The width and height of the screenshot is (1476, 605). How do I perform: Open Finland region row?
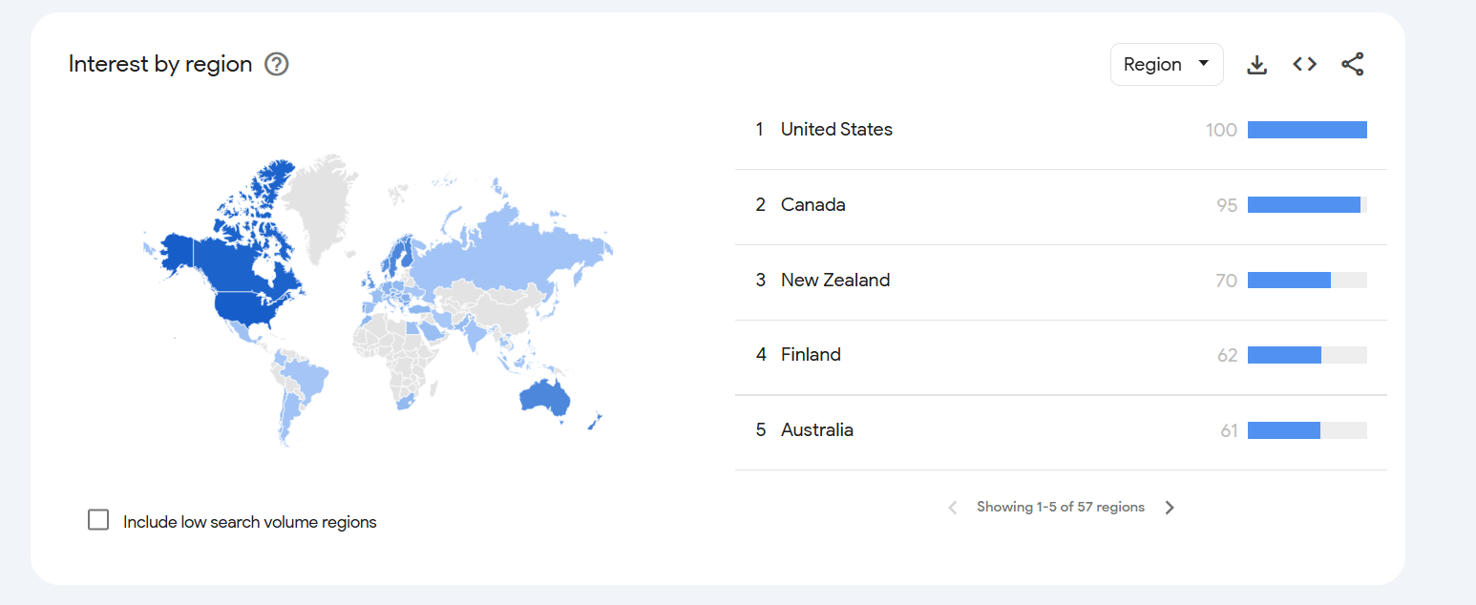tap(1061, 355)
